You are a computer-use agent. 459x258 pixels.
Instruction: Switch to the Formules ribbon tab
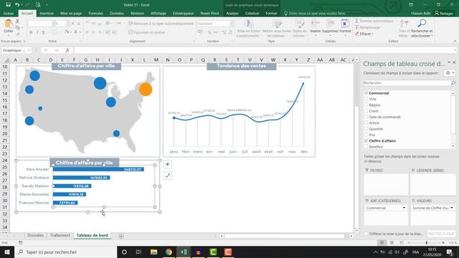[x=95, y=13]
